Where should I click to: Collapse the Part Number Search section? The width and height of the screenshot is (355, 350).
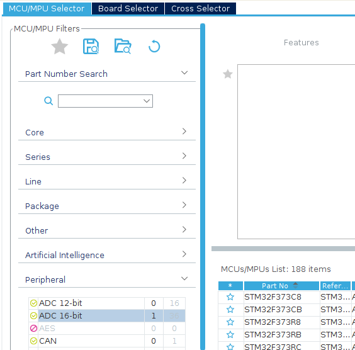pyautogui.click(x=184, y=73)
